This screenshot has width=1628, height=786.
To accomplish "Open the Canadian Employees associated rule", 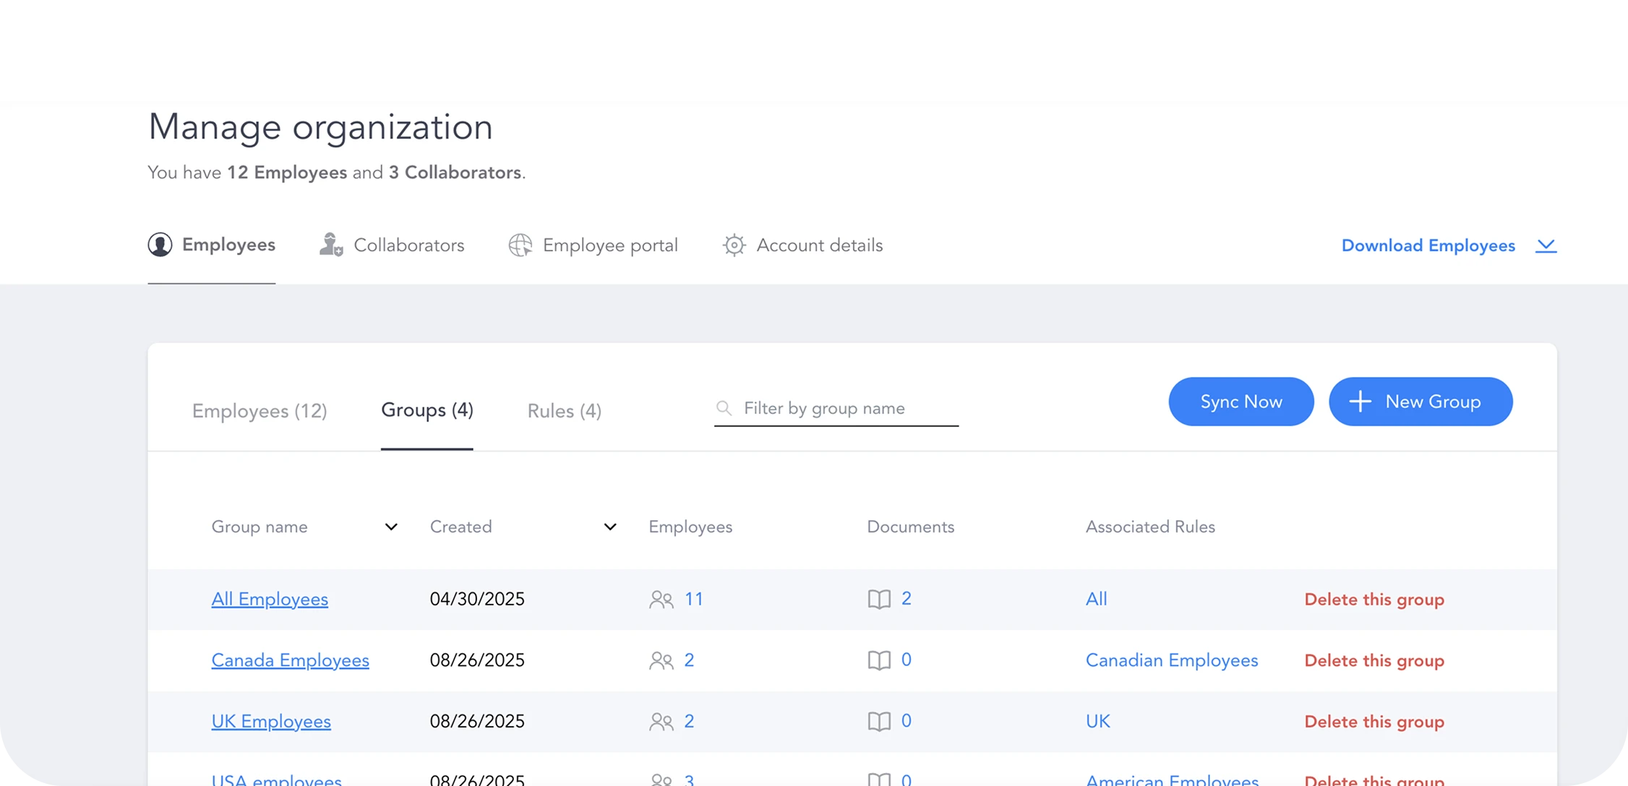I will 1171,660.
